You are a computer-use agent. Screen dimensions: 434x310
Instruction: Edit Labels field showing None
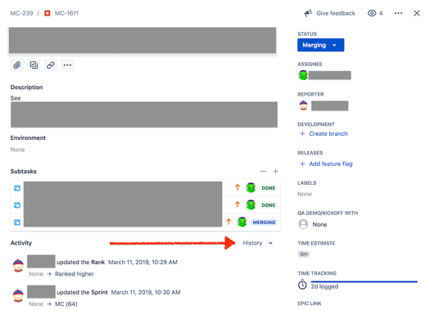tap(305, 194)
